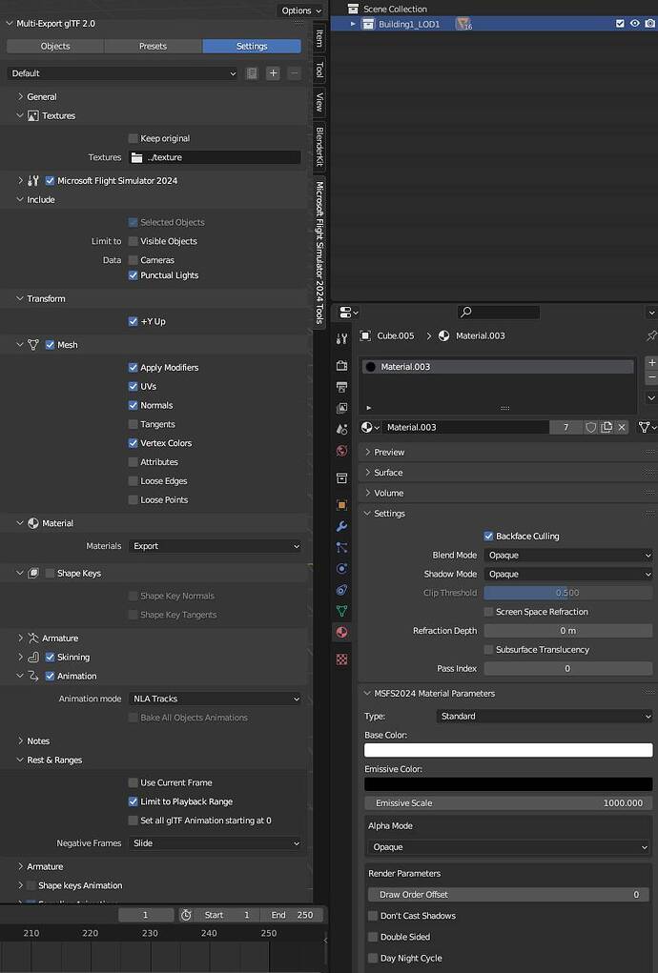Open the Physics properties tab
This screenshot has height=973, width=658.
341,568
